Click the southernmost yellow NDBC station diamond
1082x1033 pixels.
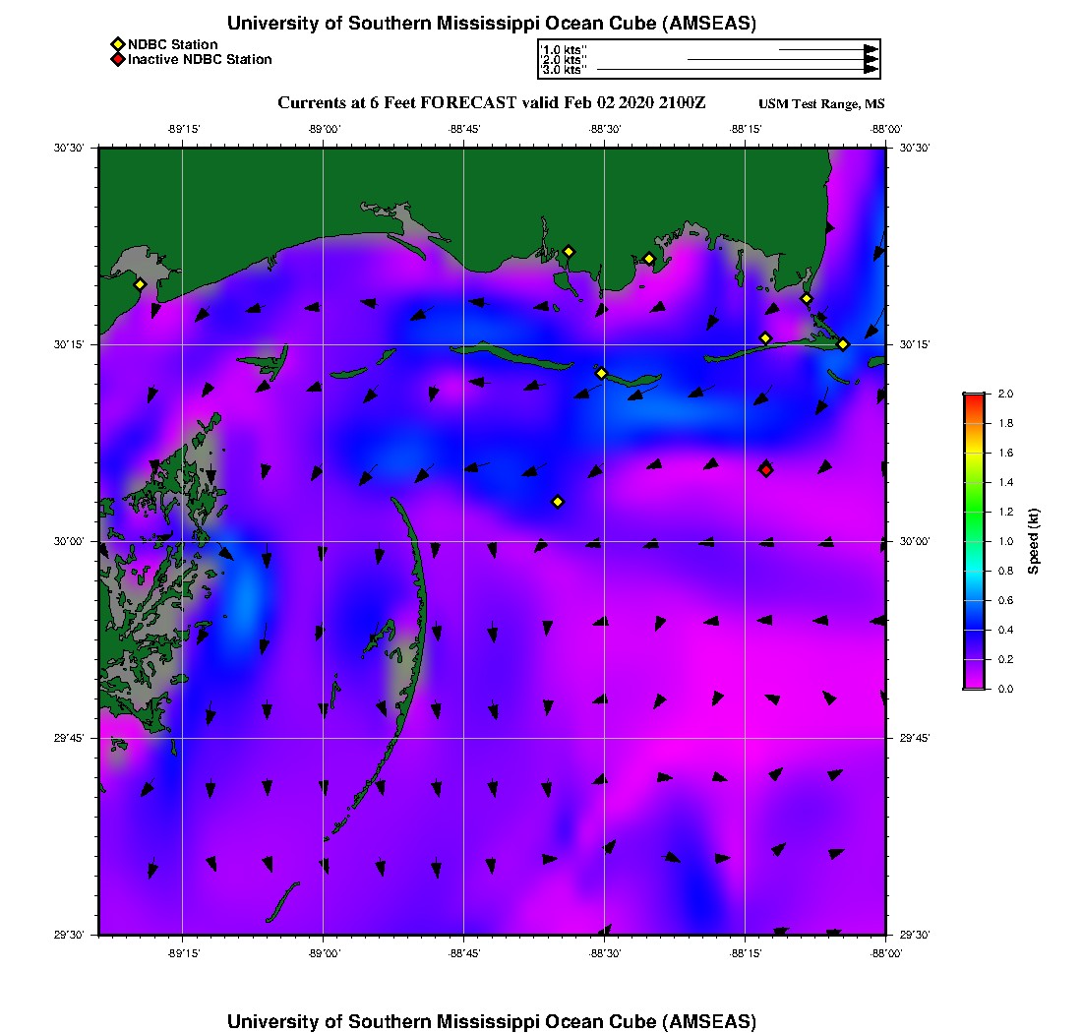[x=558, y=502]
